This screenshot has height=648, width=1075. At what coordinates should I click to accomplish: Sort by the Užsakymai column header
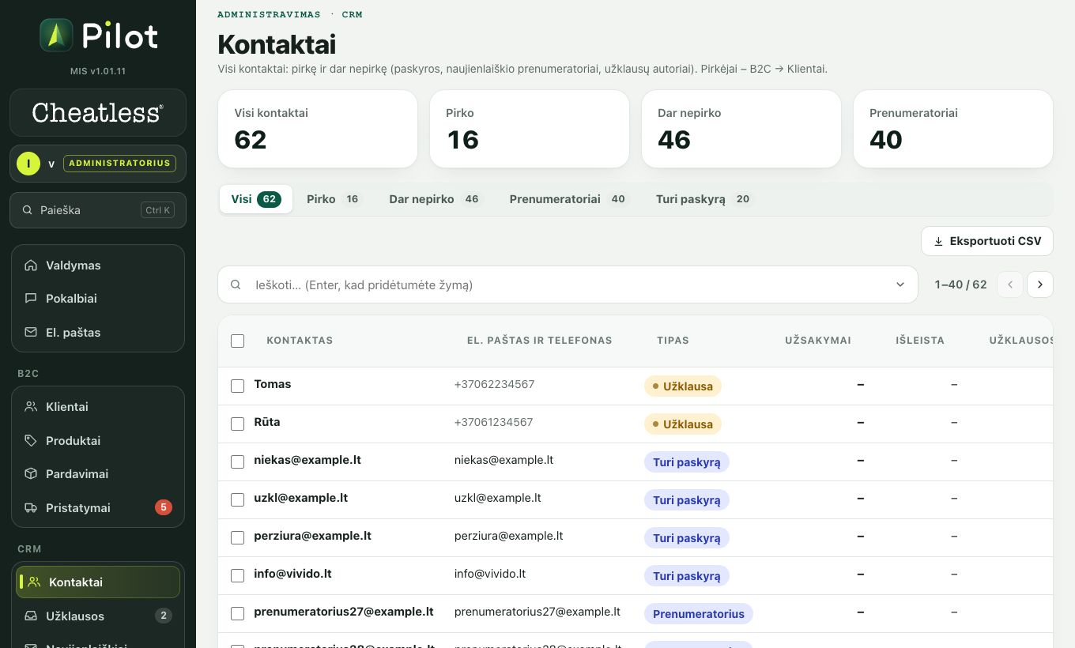[x=818, y=341]
